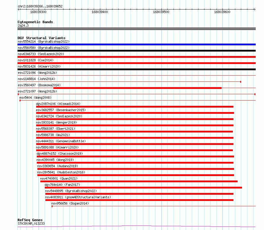Open nsv5568397 (Ebert2021) variant
Image resolution: width=264 pixels, height=230 pixels.
pos(55,129)
